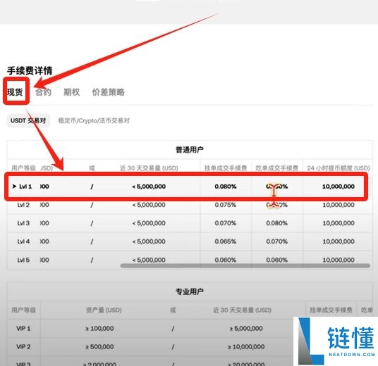378x366 pixels.
Task: Click Lvl 3 withdrawal limit 10,000,000
Action: tap(339, 223)
